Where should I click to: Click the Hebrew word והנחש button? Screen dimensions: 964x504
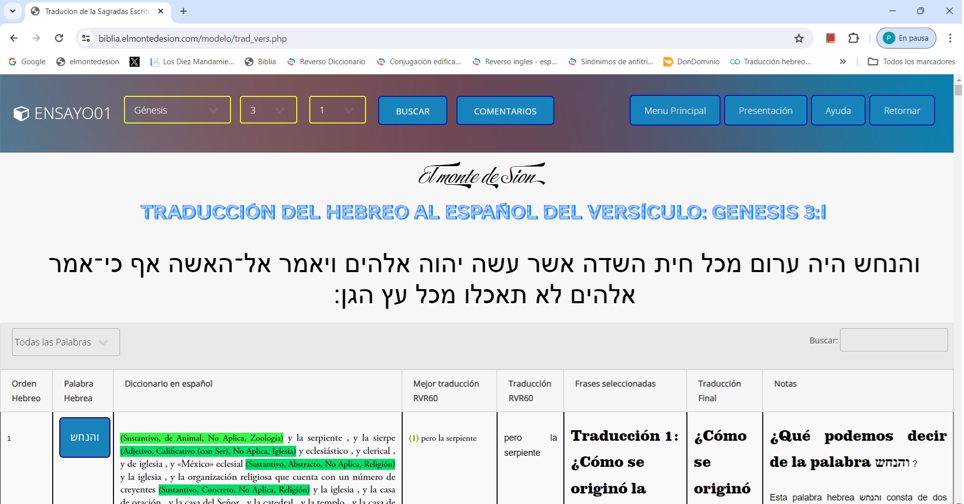(x=85, y=437)
